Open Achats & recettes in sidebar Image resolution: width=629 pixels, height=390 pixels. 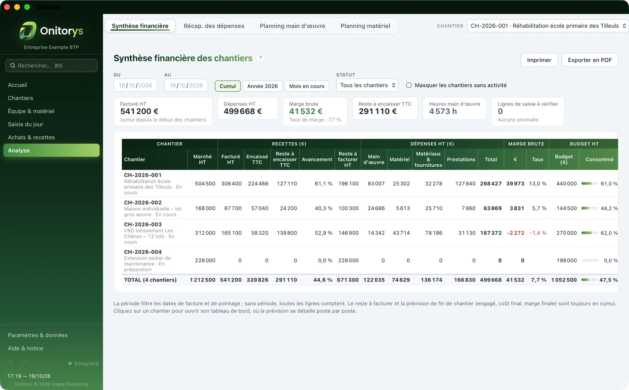click(x=51, y=137)
